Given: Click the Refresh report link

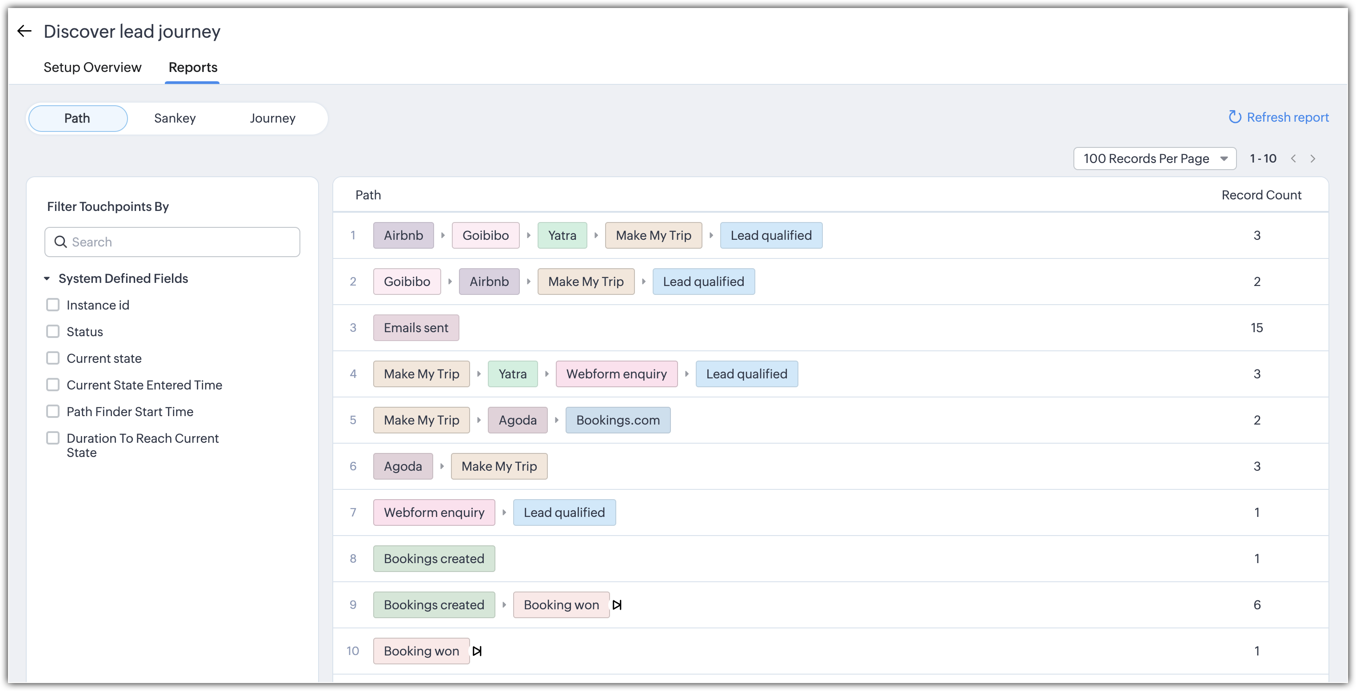Looking at the screenshot, I should (1287, 117).
